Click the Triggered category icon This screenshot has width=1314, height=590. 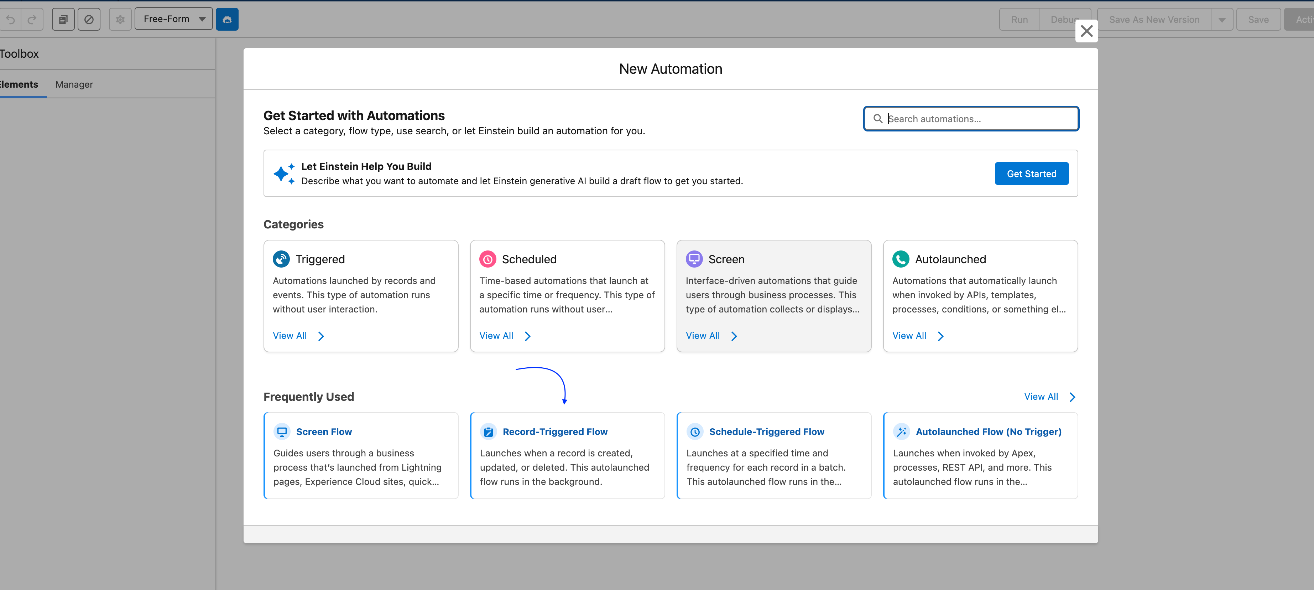tap(281, 259)
